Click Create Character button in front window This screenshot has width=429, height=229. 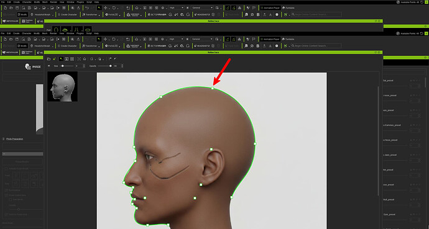tap(67, 46)
